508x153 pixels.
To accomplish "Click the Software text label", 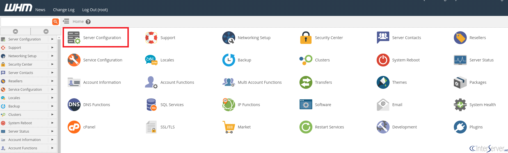I will 323,105.
